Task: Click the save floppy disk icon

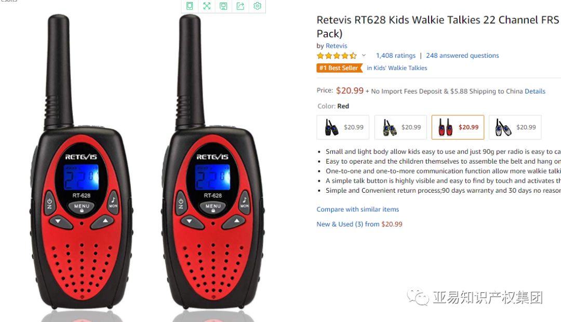Action: [x=223, y=6]
